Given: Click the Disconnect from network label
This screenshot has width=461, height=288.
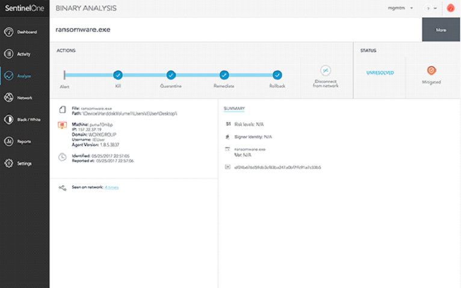Looking at the screenshot, I should (x=326, y=84).
